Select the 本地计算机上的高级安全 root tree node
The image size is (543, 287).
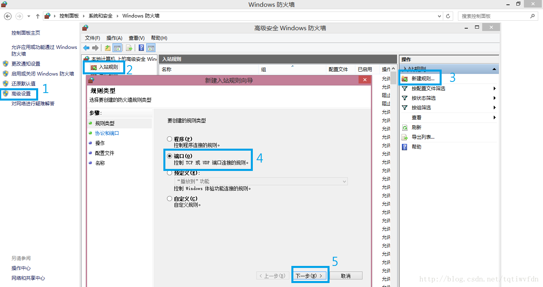pyautogui.click(x=124, y=59)
